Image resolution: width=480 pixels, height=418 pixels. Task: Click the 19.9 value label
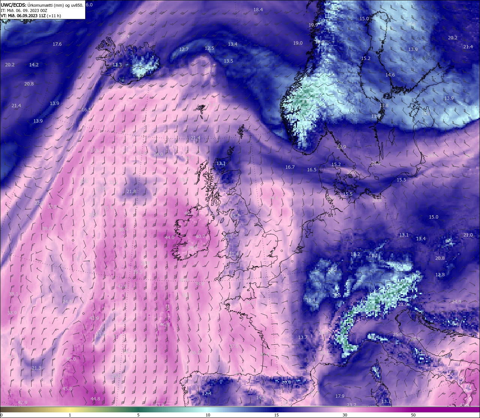pos(313,25)
